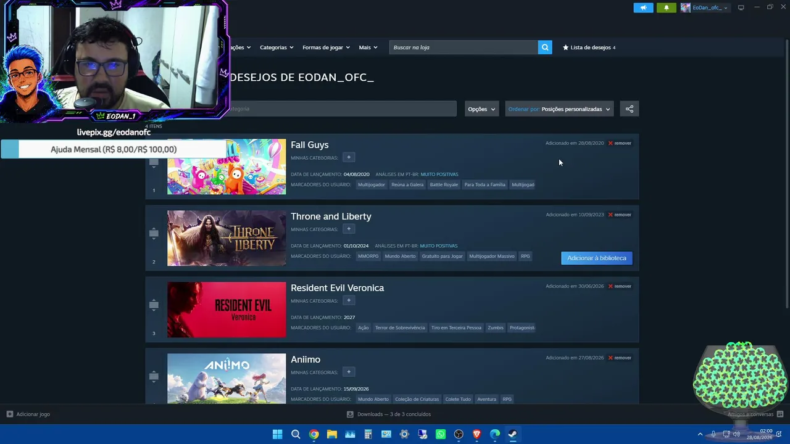Click the Gratuito para Jogar tag
This screenshot has width=790, height=444.
tap(442, 257)
